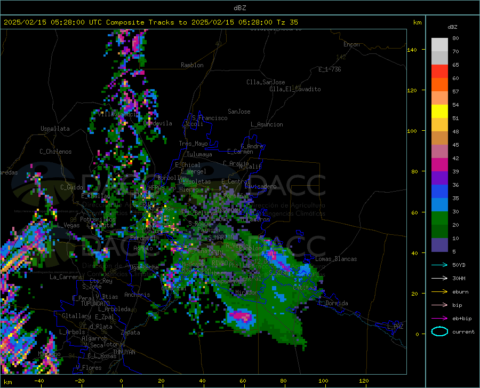The width and height of the screenshot is (480, 388).
Task: Click the 80 tick on horizontal axis
Action: pos(283,381)
